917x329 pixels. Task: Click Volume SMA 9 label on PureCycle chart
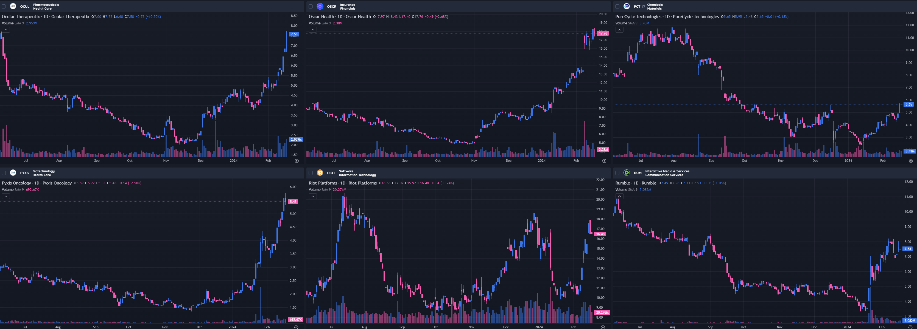click(626, 23)
